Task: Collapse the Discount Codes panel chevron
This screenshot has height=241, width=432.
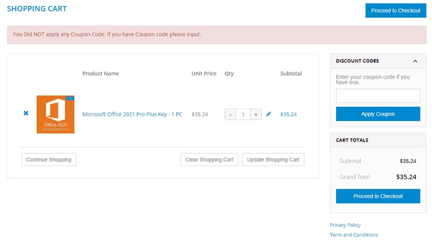Action: coord(415,61)
